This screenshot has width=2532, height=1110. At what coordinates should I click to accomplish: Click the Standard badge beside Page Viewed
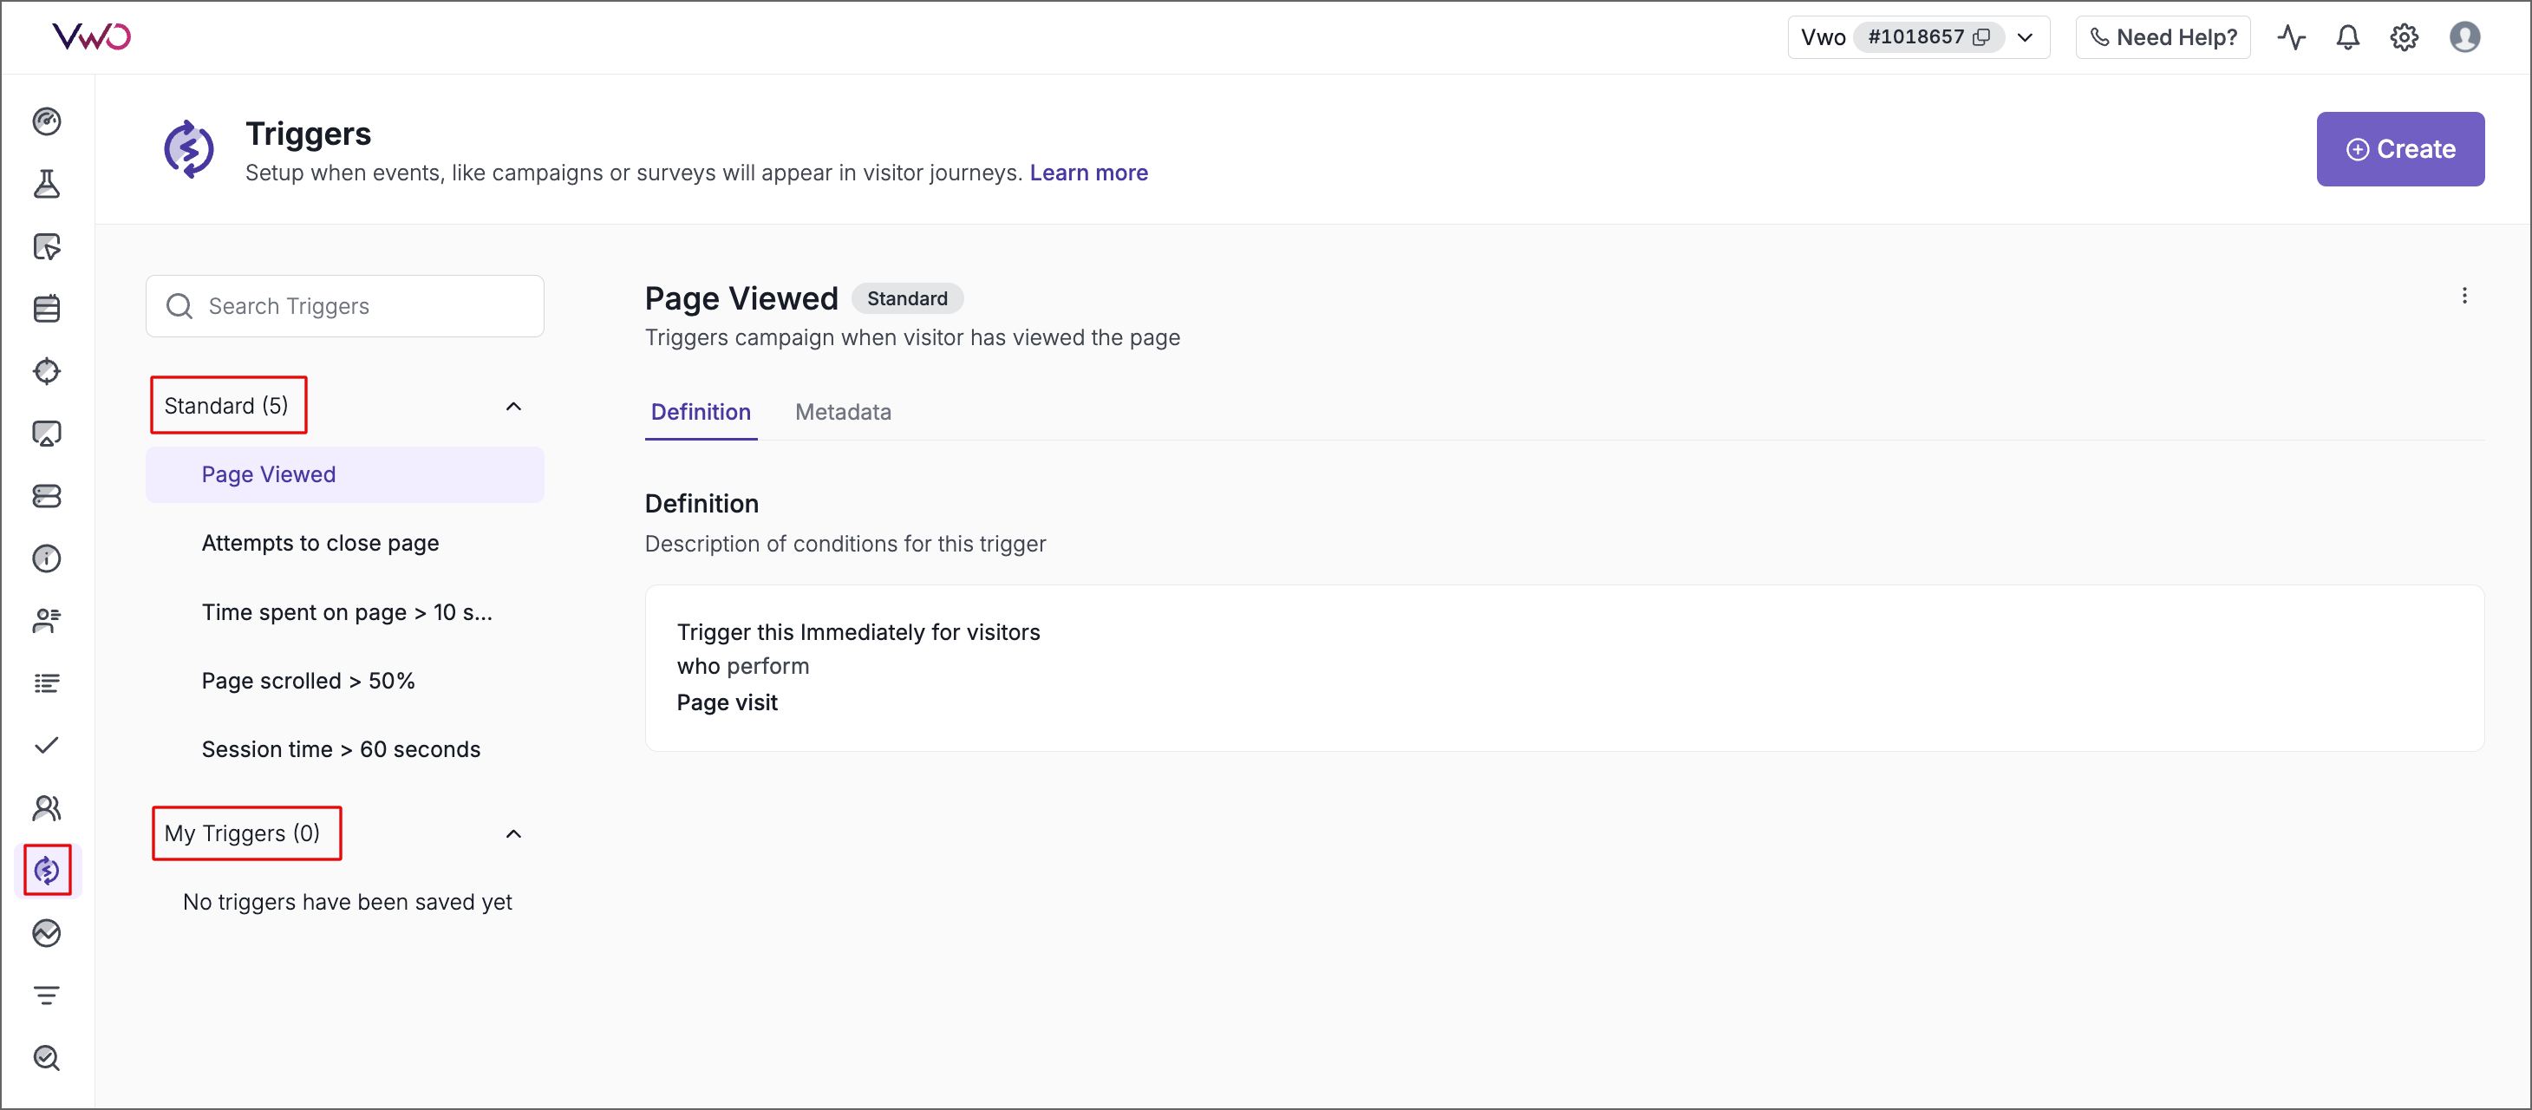point(906,299)
